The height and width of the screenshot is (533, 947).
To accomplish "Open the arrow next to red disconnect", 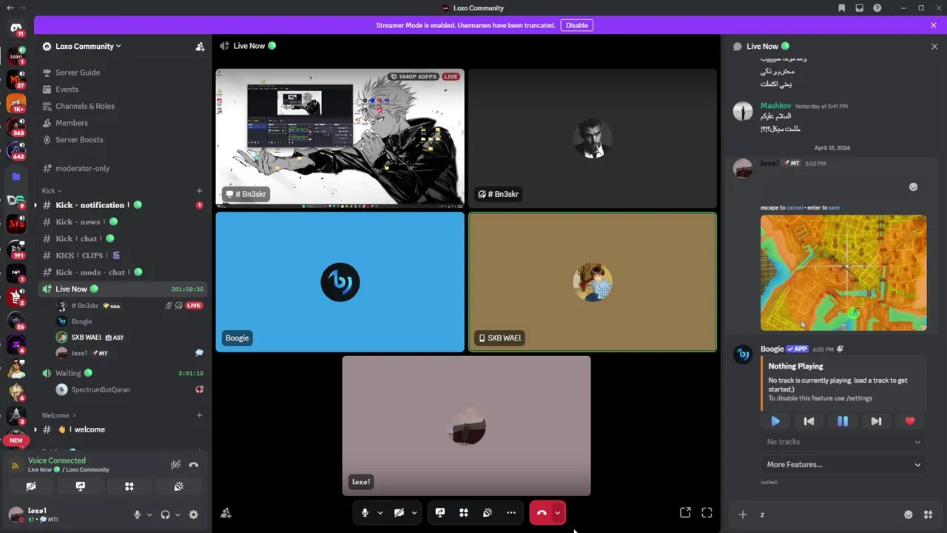I will 558,512.
